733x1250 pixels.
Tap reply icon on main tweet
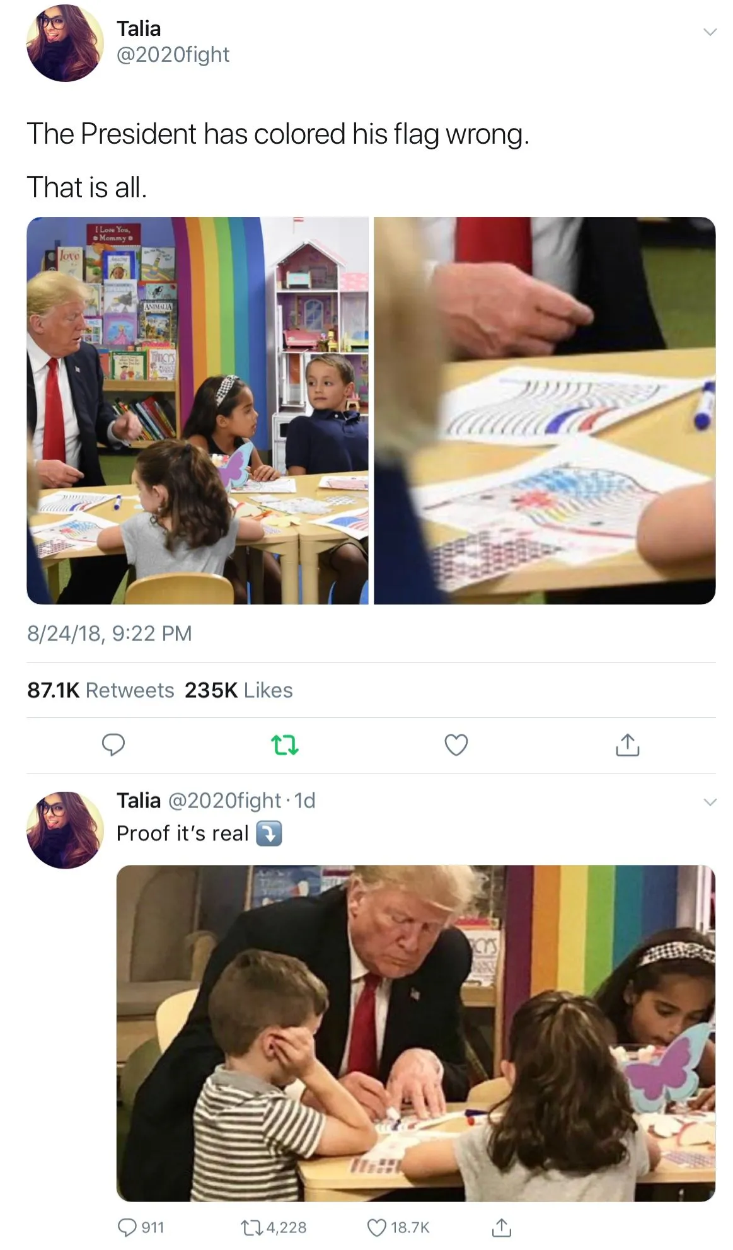pos(113,744)
